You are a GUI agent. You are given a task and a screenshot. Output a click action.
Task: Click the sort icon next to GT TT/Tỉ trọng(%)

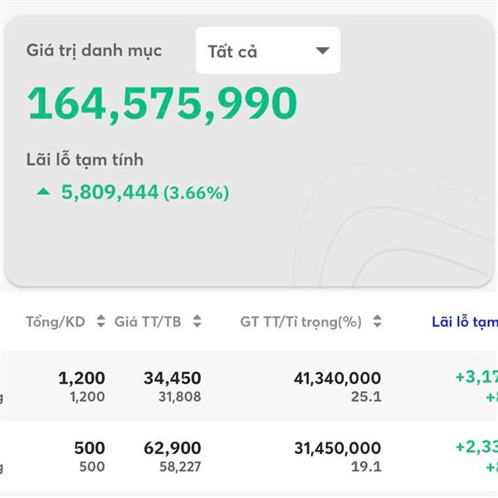click(377, 322)
